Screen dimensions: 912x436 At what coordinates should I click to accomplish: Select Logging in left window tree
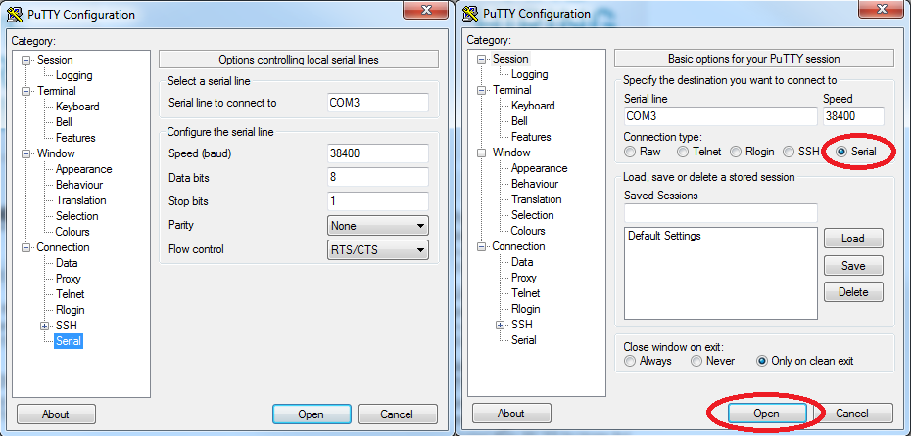[x=73, y=75]
